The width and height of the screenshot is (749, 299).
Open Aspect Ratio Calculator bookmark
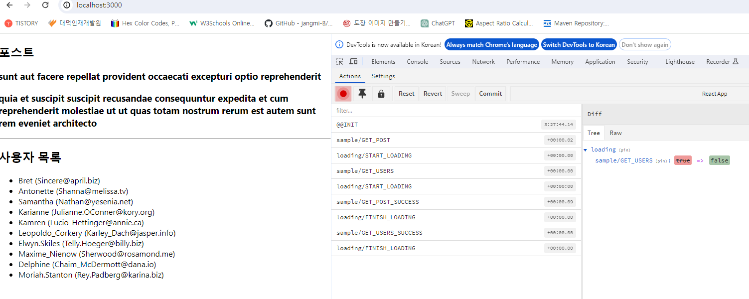(x=499, y=23)
